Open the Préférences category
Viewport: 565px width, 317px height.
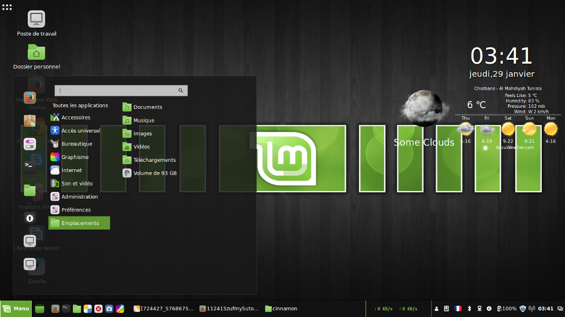pyautogui.click(x=79, y=210)
